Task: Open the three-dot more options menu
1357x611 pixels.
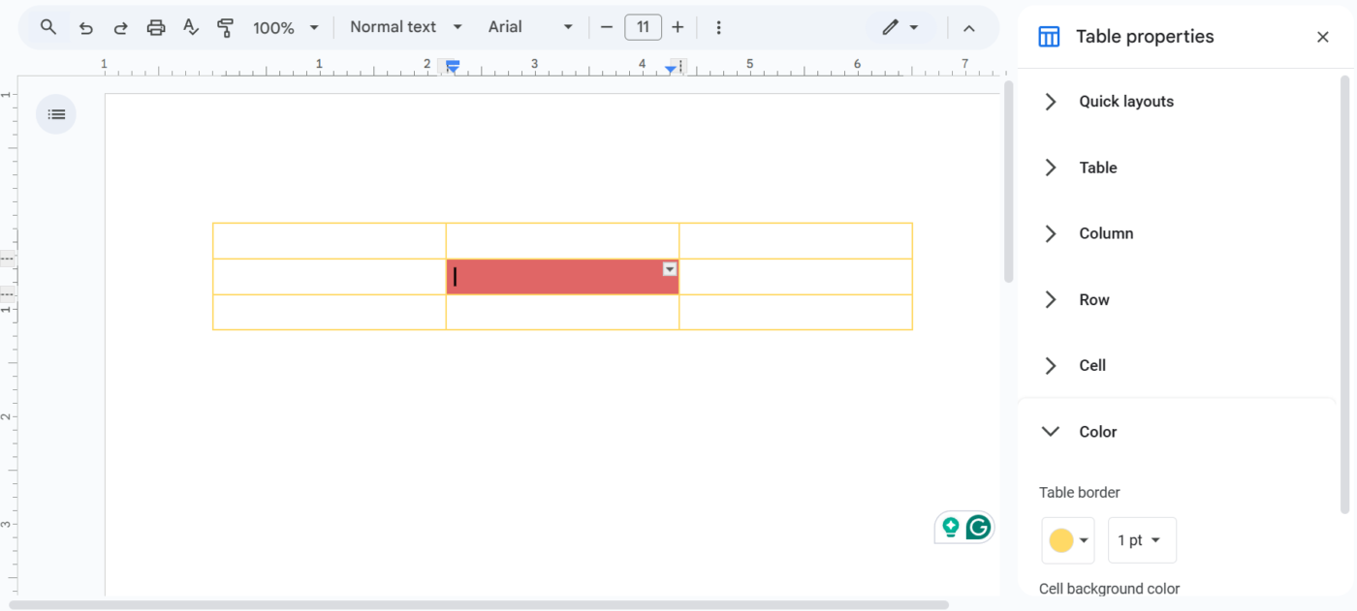Action: [x=718, y=27]
